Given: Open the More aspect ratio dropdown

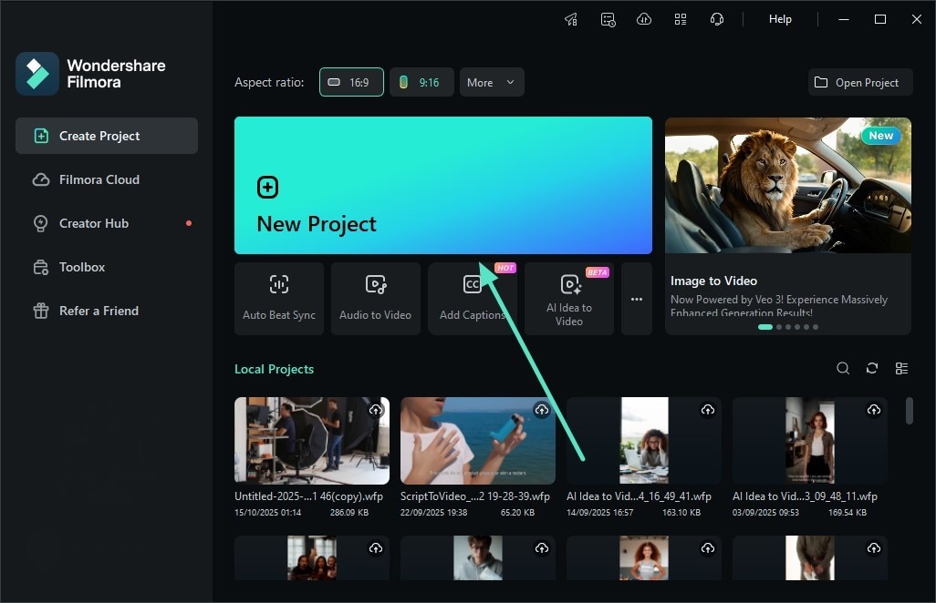Looking at the screenshot, I should coord(492,81).
